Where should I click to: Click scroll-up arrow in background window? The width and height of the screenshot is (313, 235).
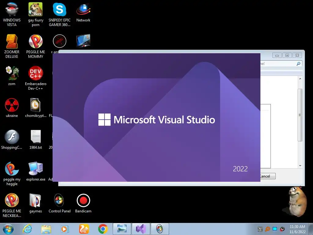pyautogui.click(x=300, y=79)
